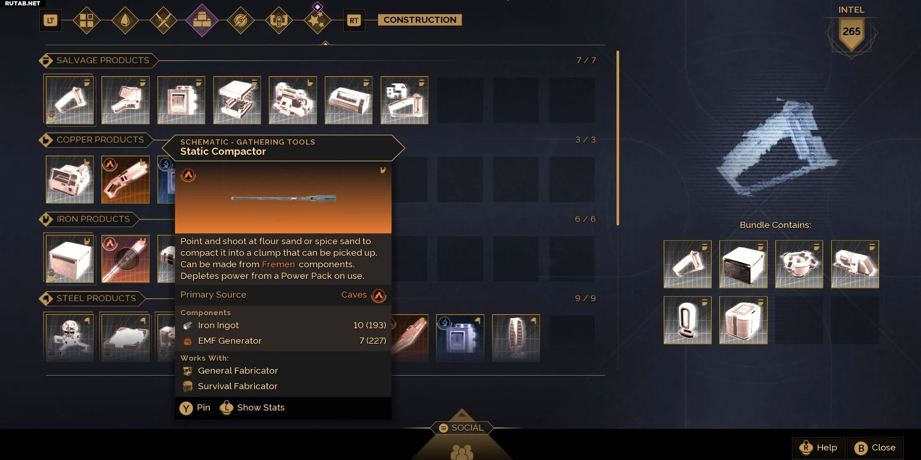Select the crossed tools category icon
921x460 pixels.
click(163, 20)
